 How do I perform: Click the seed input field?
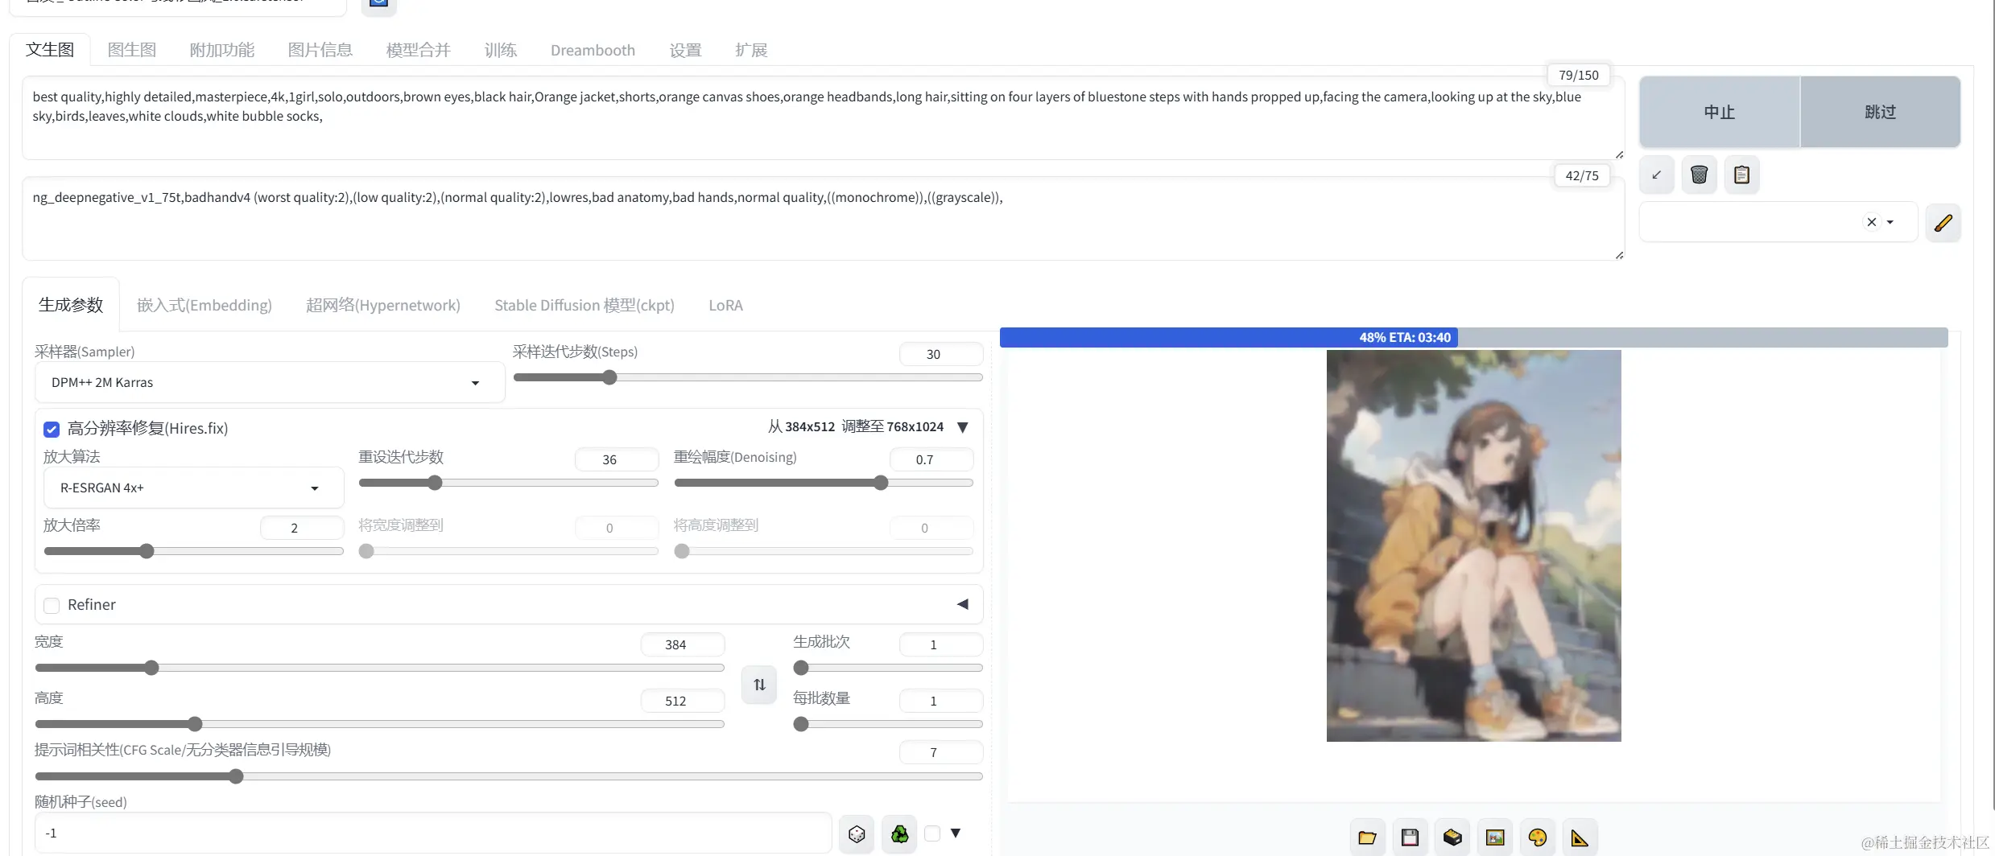click(x=433, y=833)
